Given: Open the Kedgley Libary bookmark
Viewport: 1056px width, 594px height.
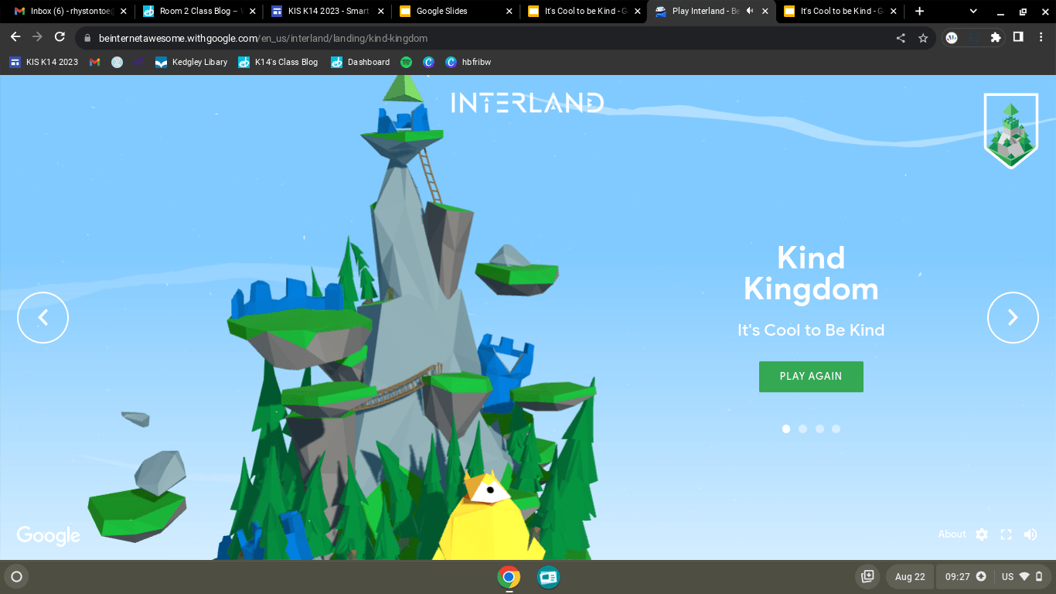Looking at the screenshot, I should click(x=191, y=62).
